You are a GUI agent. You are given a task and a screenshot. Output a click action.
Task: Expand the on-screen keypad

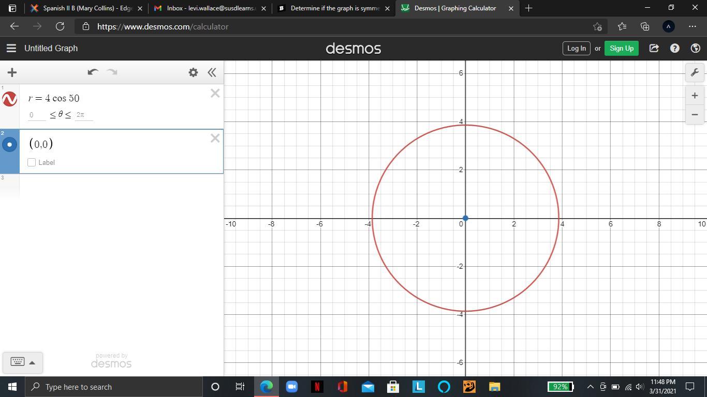[22, 362]
